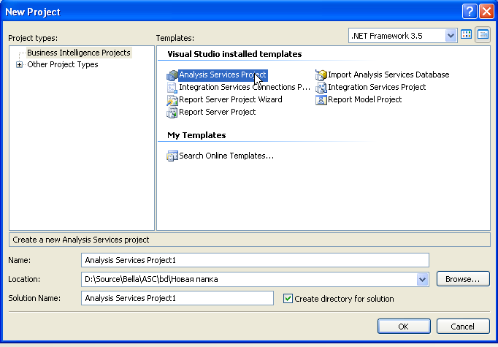This screenshot has height=347, width=498.
Task: Click the Report Server Project icon
Action: pos(172,113)
